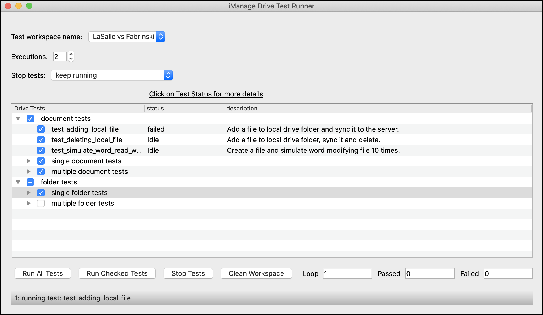Expand the multiple folder tests node
Screen dimensions: 543x315
[29, 203]
